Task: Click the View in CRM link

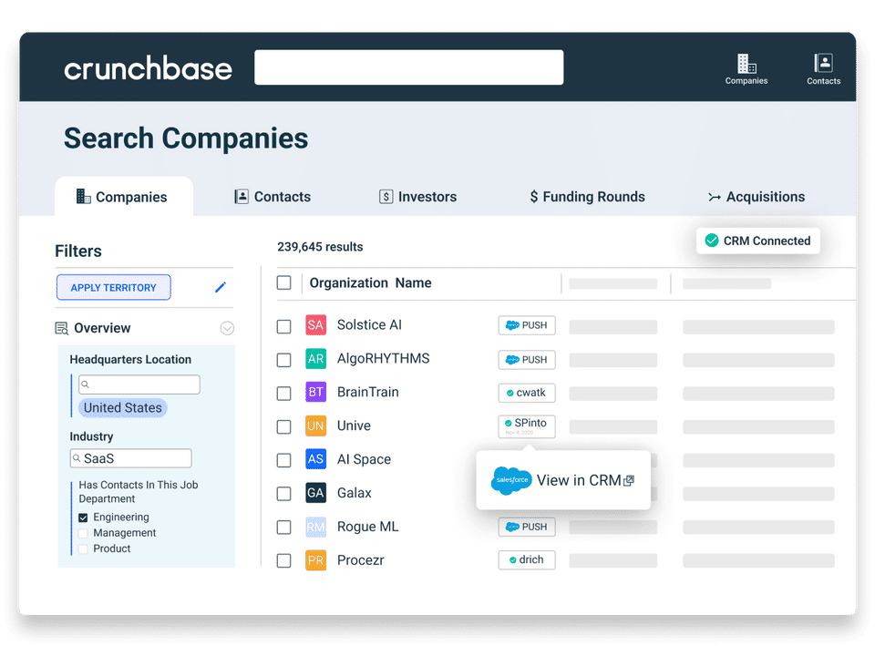Action: 579,480
